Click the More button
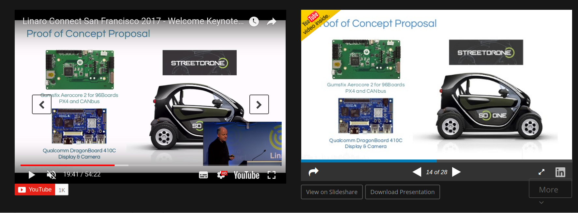 pyautogui.click(x=550, y=189)
